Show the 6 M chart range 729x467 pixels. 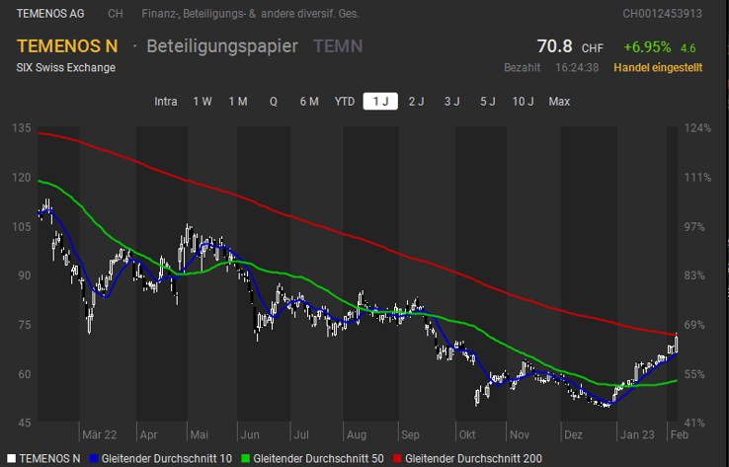(x=309, y=102)
